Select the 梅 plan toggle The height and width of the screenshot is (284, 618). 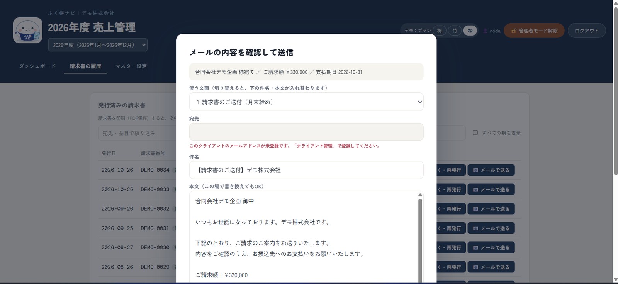pos(440,31)
